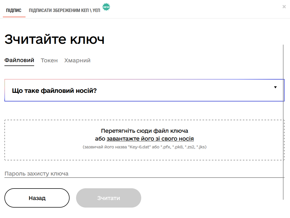Screen dimensions: 290x218
Task: Follow the 'завантажте його зі свого носія' link
Action: 150,139
